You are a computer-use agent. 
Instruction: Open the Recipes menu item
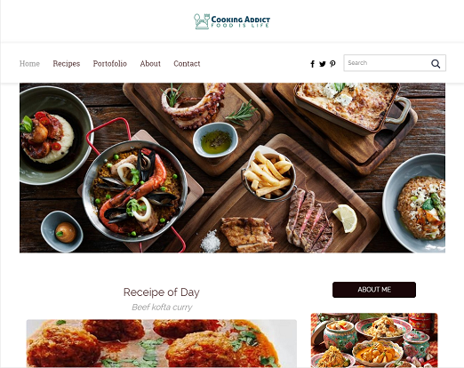pyautogui.click(x=67, y=64)
